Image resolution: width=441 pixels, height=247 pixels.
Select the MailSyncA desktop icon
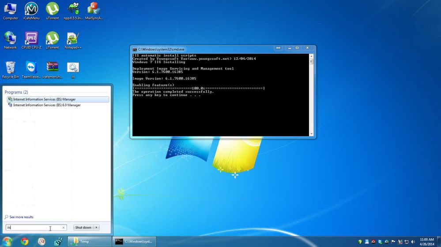pyautogui.click(x=94, y=11)
